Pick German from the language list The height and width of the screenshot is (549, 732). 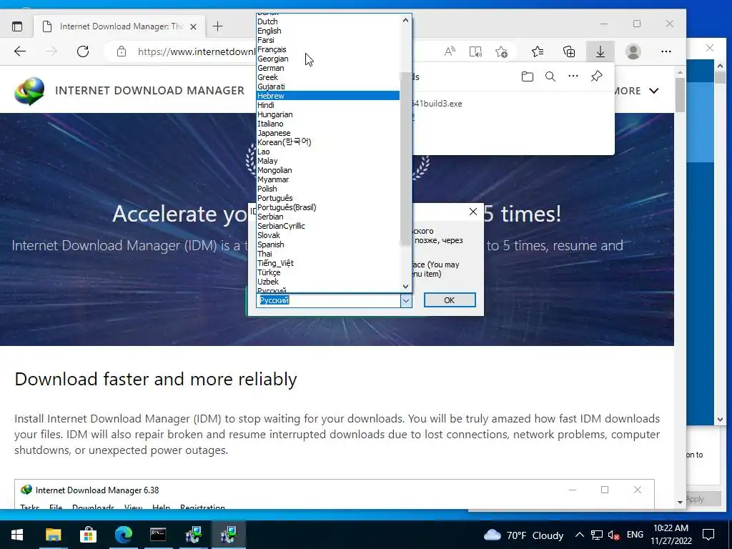click(x=328, y=68)
